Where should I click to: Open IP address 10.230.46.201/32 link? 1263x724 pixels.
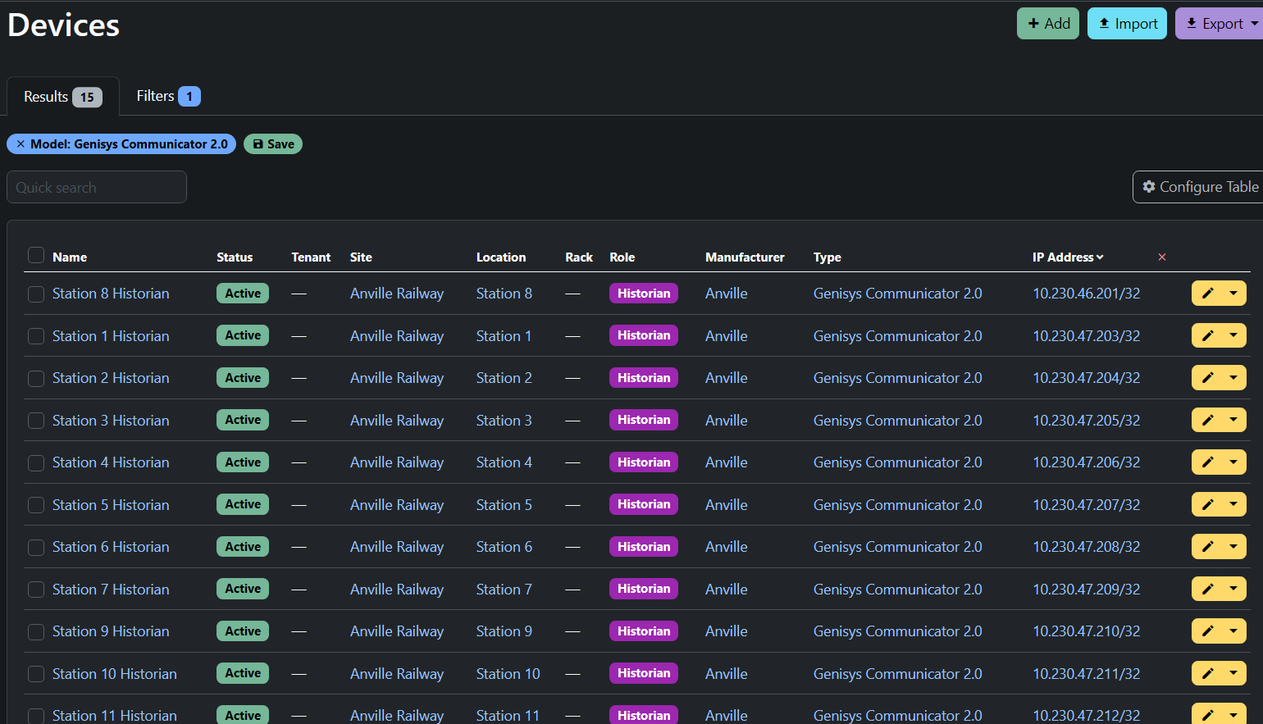[1086, 294]
